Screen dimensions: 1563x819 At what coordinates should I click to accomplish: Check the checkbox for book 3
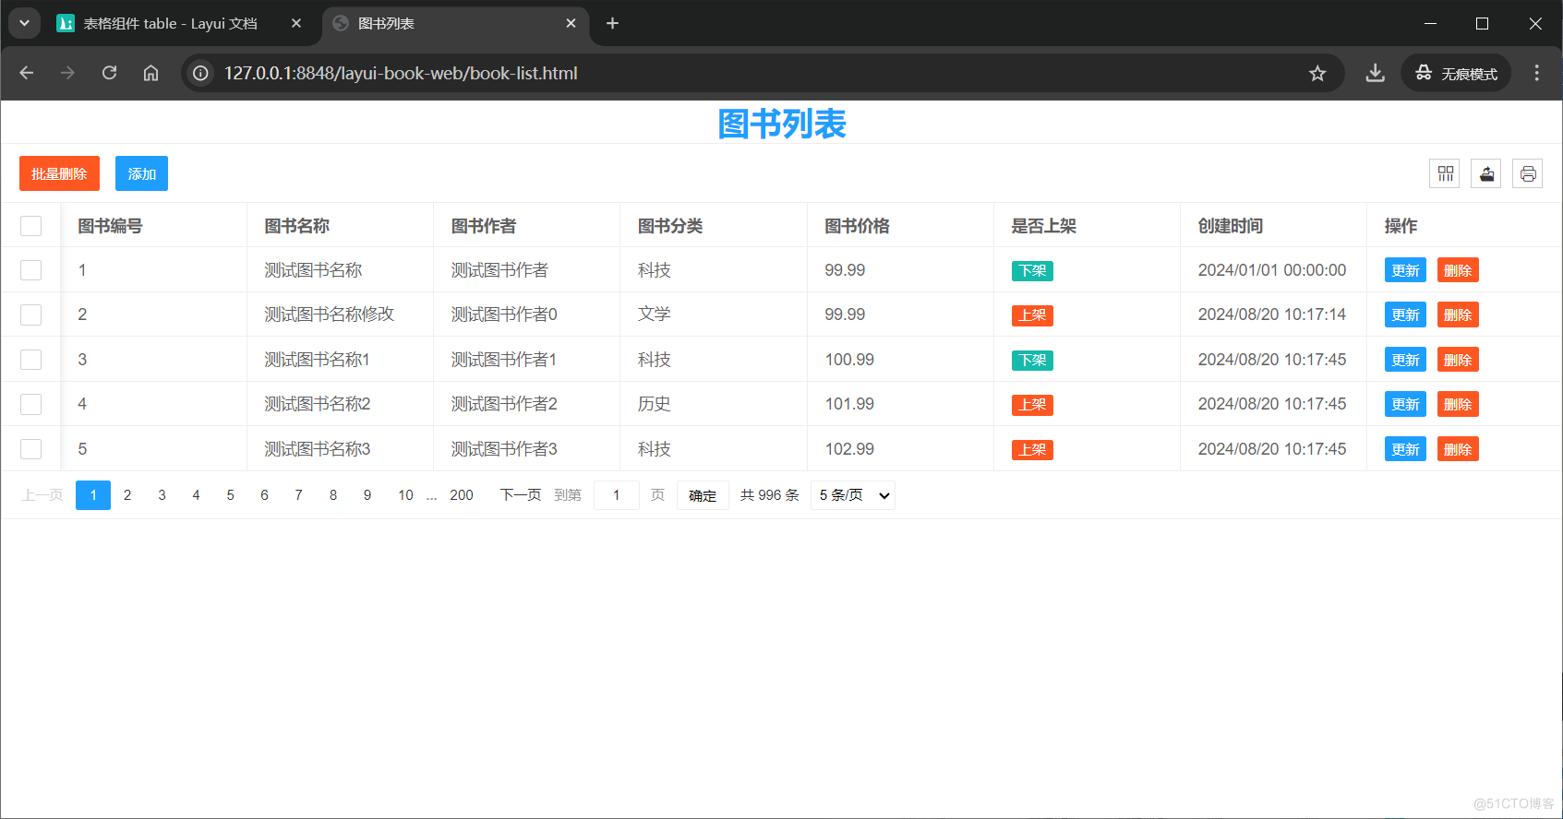(30, 360)
